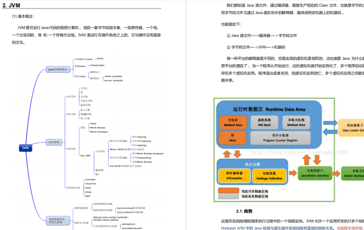Click the "TLAB分配" leaf text
The width and height of the screenshot is (364, 230).
86,114
